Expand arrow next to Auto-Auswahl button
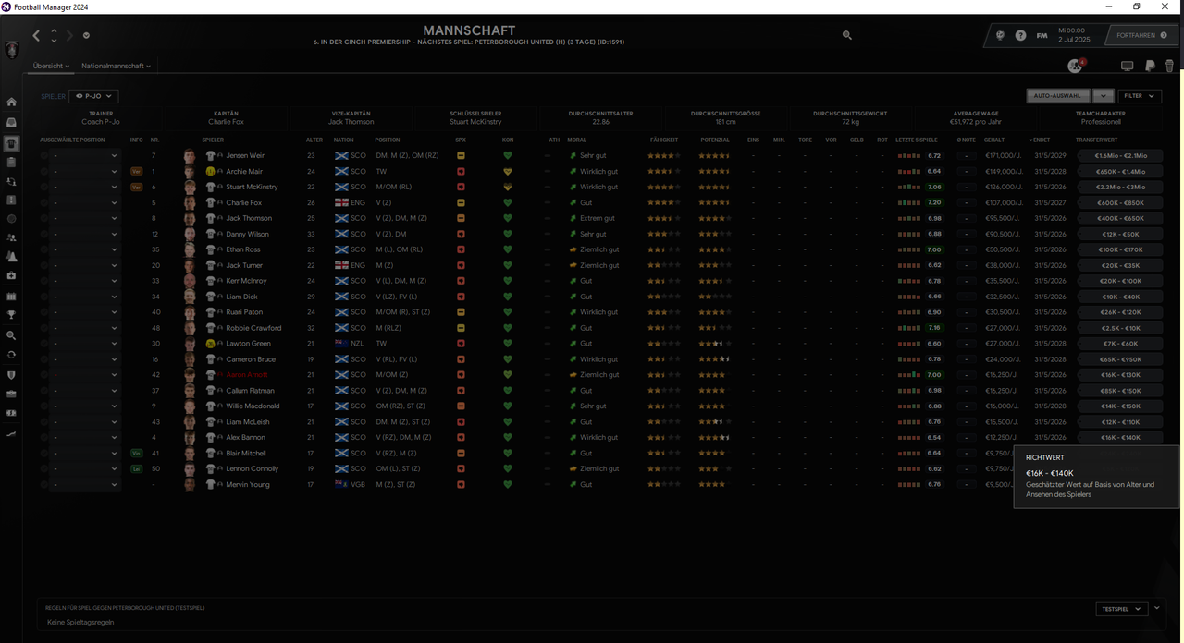Image resolution: width=1184 pixels, height=643 pixels. (x=1104, y=95)
